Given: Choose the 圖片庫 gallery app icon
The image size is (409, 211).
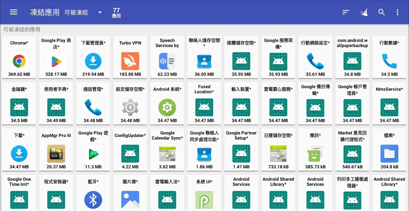Looking at the screenshot, I should (130, 200).
